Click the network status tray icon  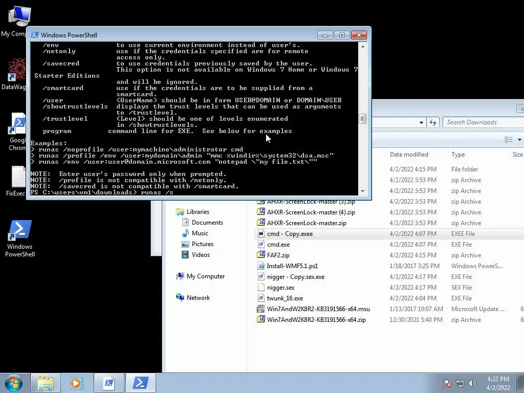click(x=460, y=384)
